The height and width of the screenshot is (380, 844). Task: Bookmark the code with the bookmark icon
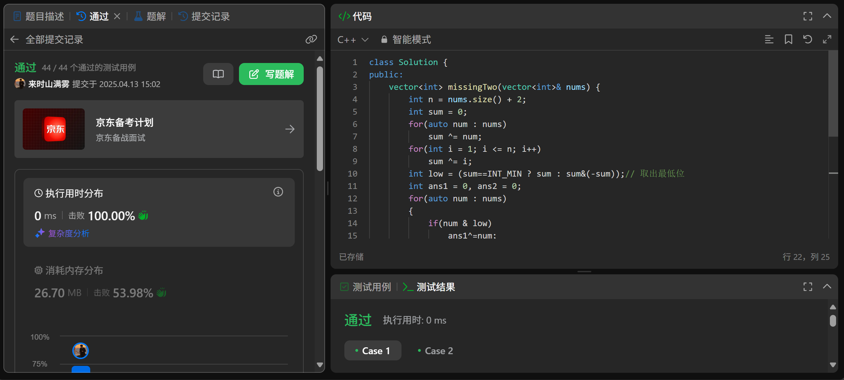click(788, 40)
